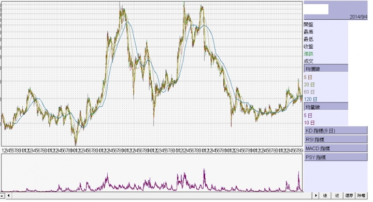This screenshot has width=373, height=202.
Task: Click the 均價線 section header
Action: tap(326, 69)
